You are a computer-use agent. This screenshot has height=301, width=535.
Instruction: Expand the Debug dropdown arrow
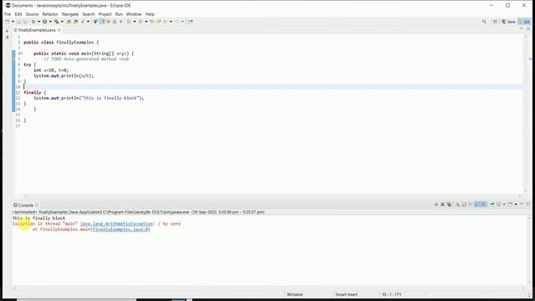(39, 22)
